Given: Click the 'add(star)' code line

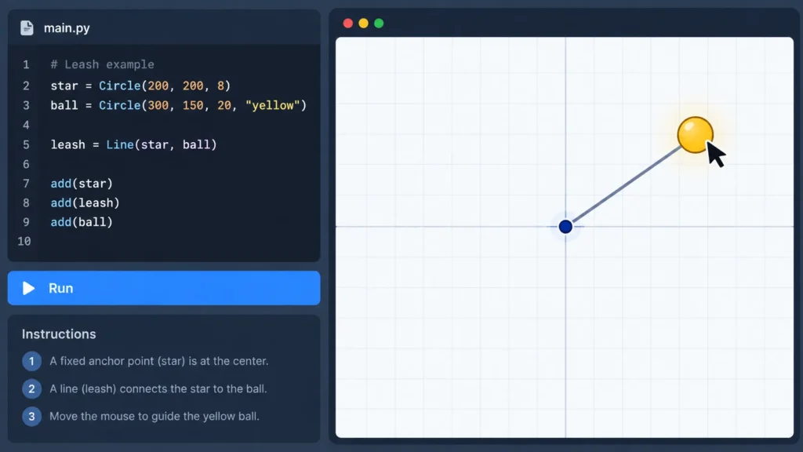Looking at the screenshot, I should tap(82, 184).
